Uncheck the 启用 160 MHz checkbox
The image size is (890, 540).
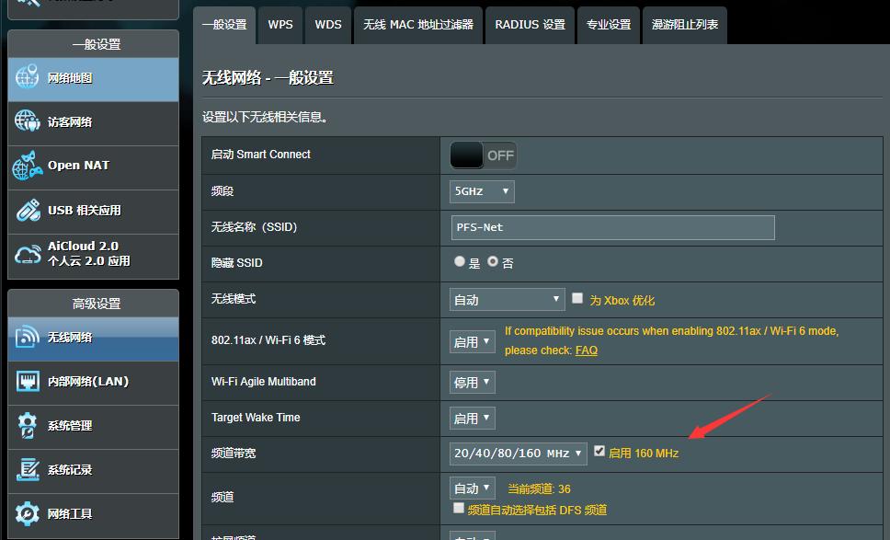(x=599, y=451)
